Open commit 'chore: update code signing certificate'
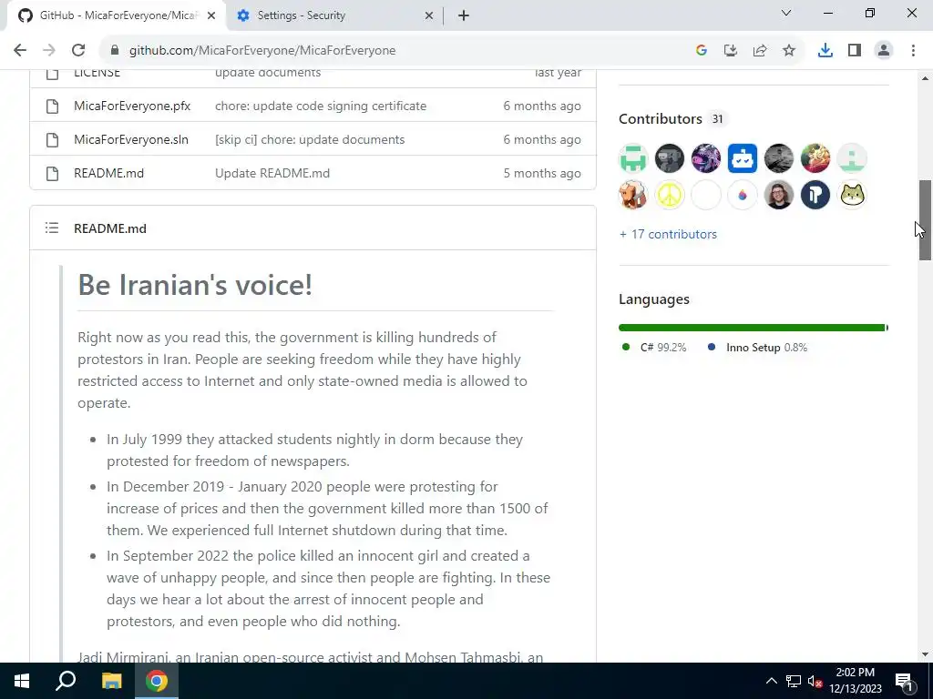This screenshot has width=933, height=699. tap(321, 106)
